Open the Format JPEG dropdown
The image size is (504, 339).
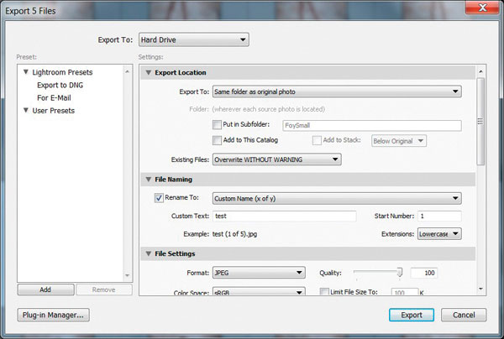(259, 273)
